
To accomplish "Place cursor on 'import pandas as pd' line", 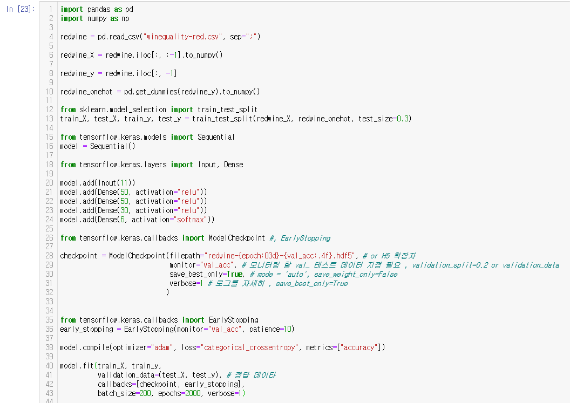I will (x=97, y=9).
